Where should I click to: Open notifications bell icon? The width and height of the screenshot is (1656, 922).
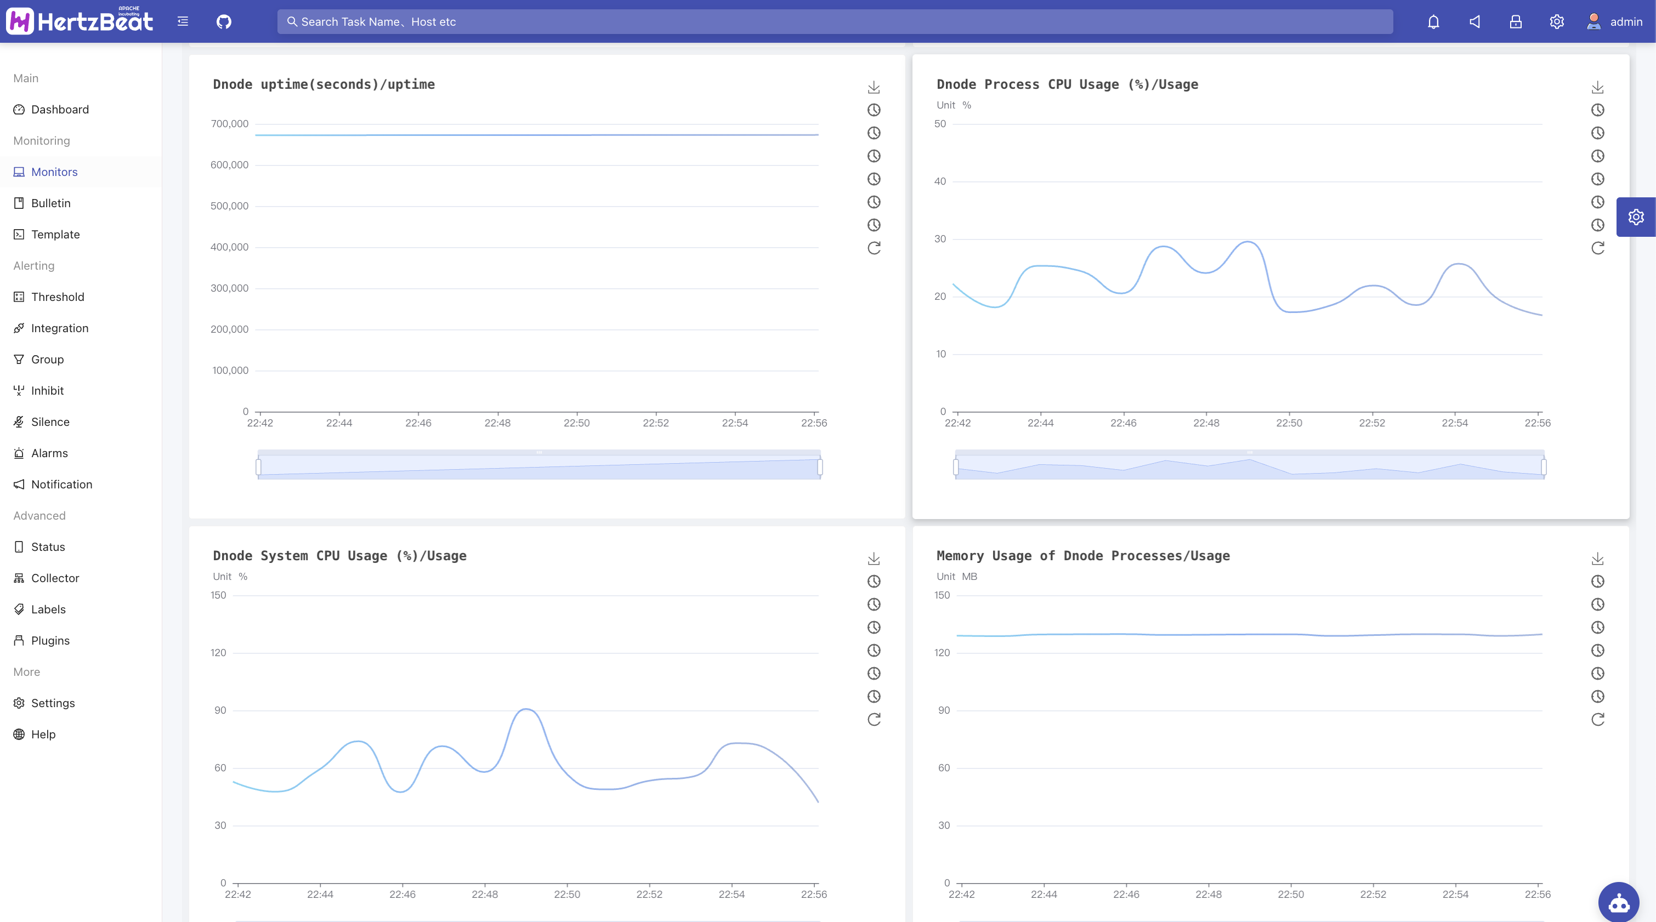1433,22
